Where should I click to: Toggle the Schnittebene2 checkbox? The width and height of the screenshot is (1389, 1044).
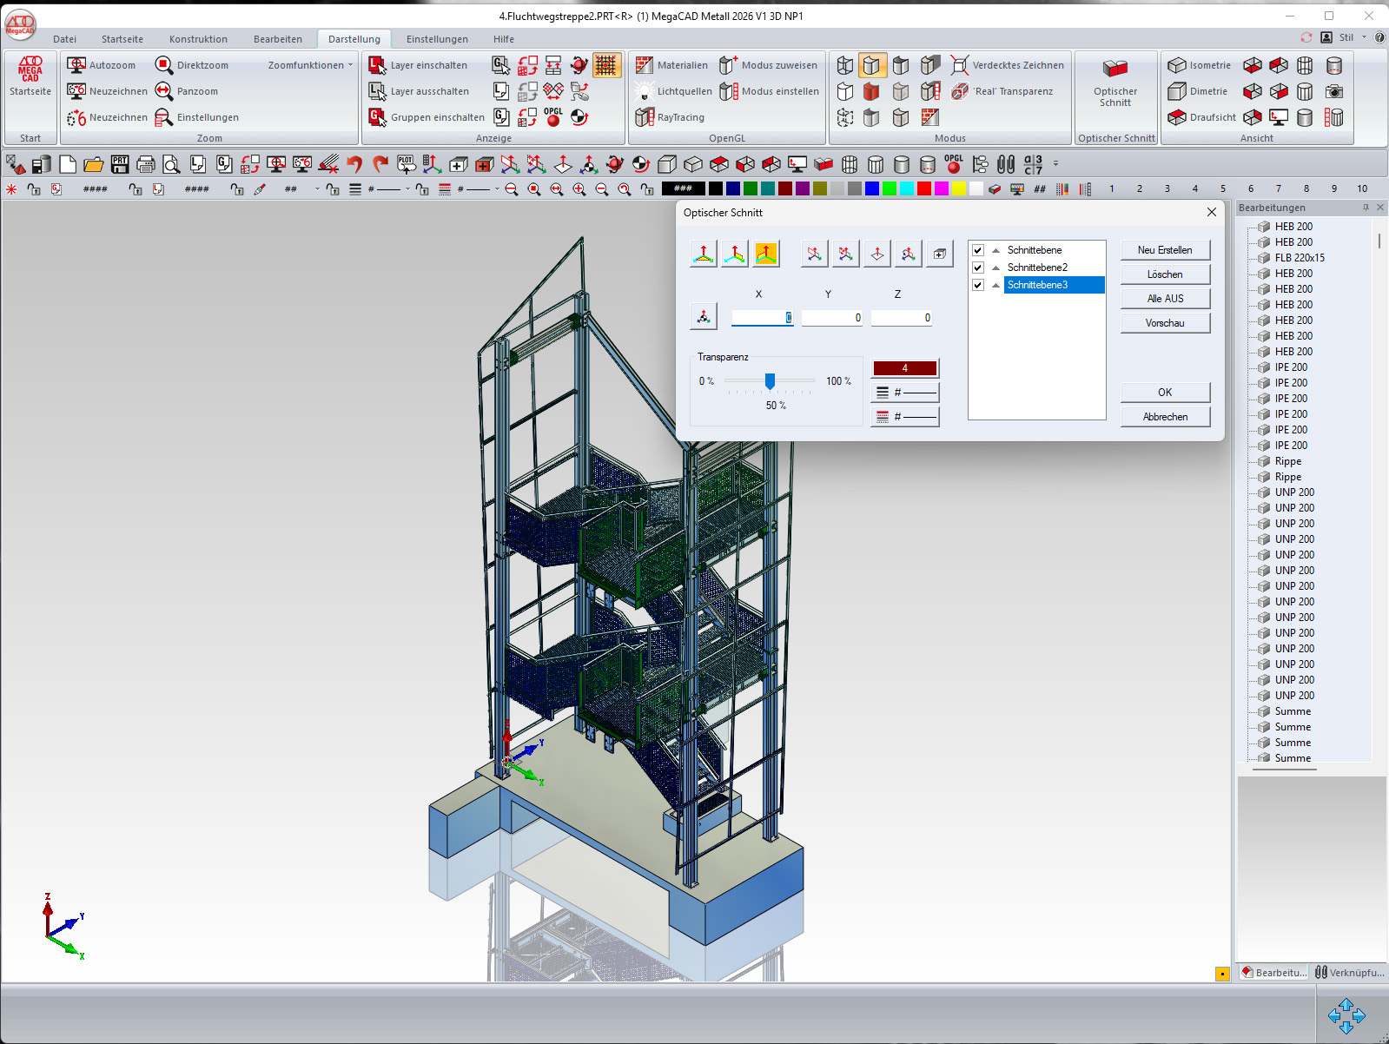tap(978, 268)
